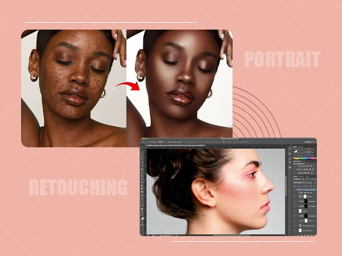Select the Move tool in Photoshop toolbox
Viewport: 342px width, 256px height.
click(x=142, y=149)
